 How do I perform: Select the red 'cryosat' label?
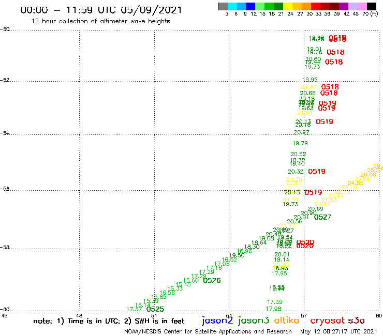[328, 320]
